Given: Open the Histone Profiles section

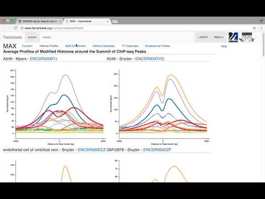Looking at the screenshot, I should tap(49, 46).
